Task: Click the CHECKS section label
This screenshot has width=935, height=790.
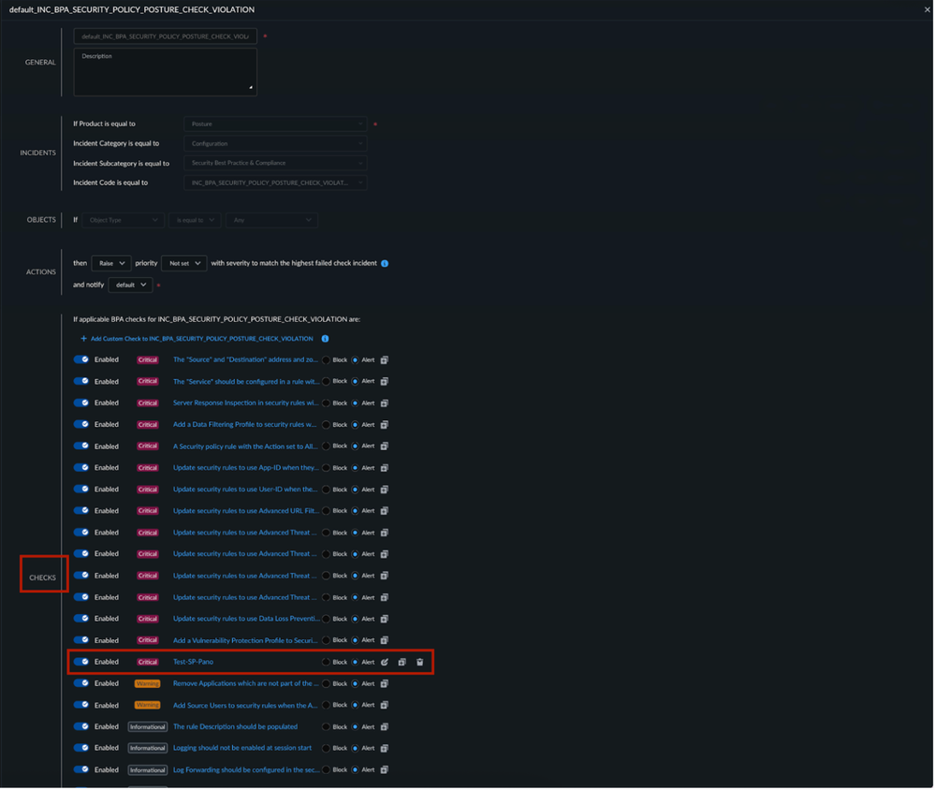Action: coord(43,578)
